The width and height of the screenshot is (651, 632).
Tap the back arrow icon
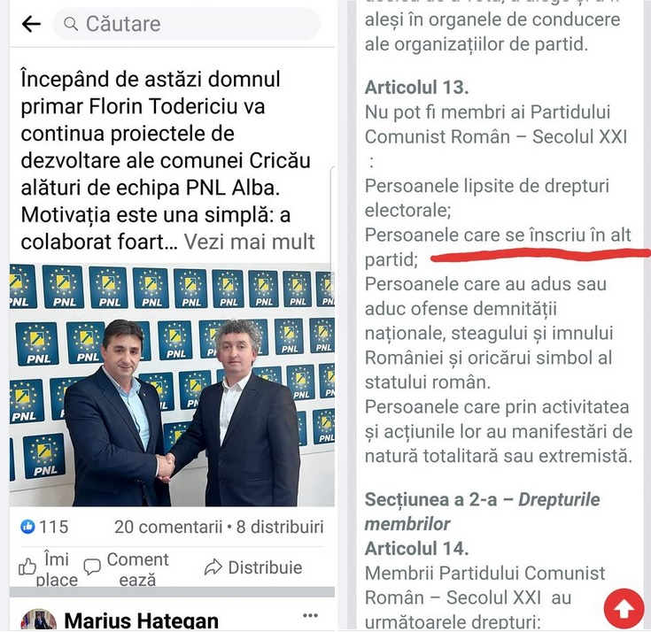(31, 24)
